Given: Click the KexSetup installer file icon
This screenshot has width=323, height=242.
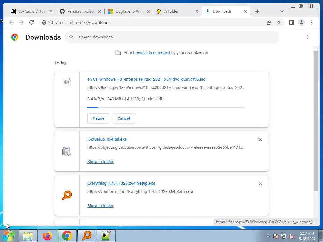Looking at the screenshot, I should point(67,151).
